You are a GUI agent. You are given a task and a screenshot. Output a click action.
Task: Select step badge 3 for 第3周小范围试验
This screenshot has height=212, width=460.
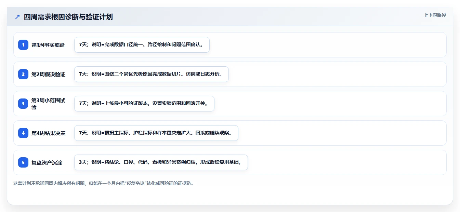[x=23, y=104]
